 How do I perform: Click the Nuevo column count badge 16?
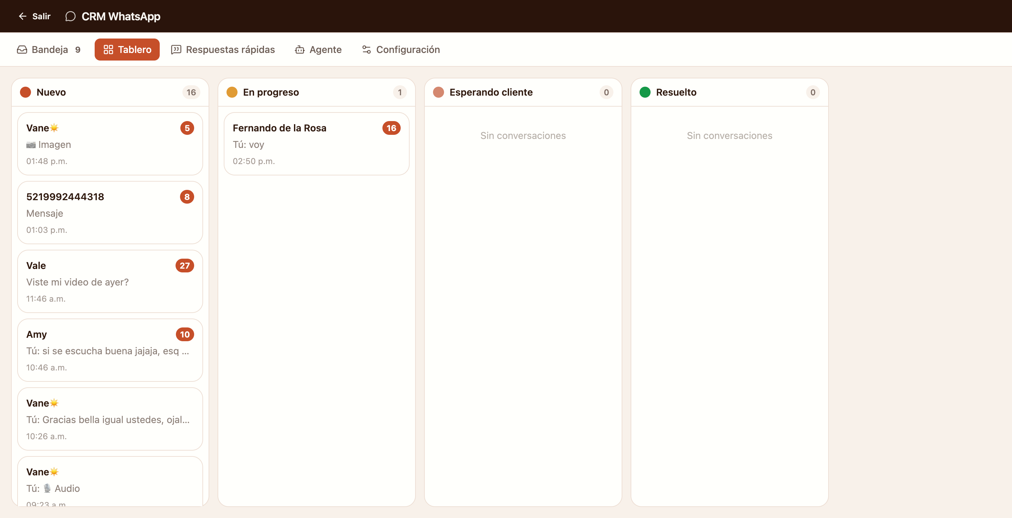(191, 92)
